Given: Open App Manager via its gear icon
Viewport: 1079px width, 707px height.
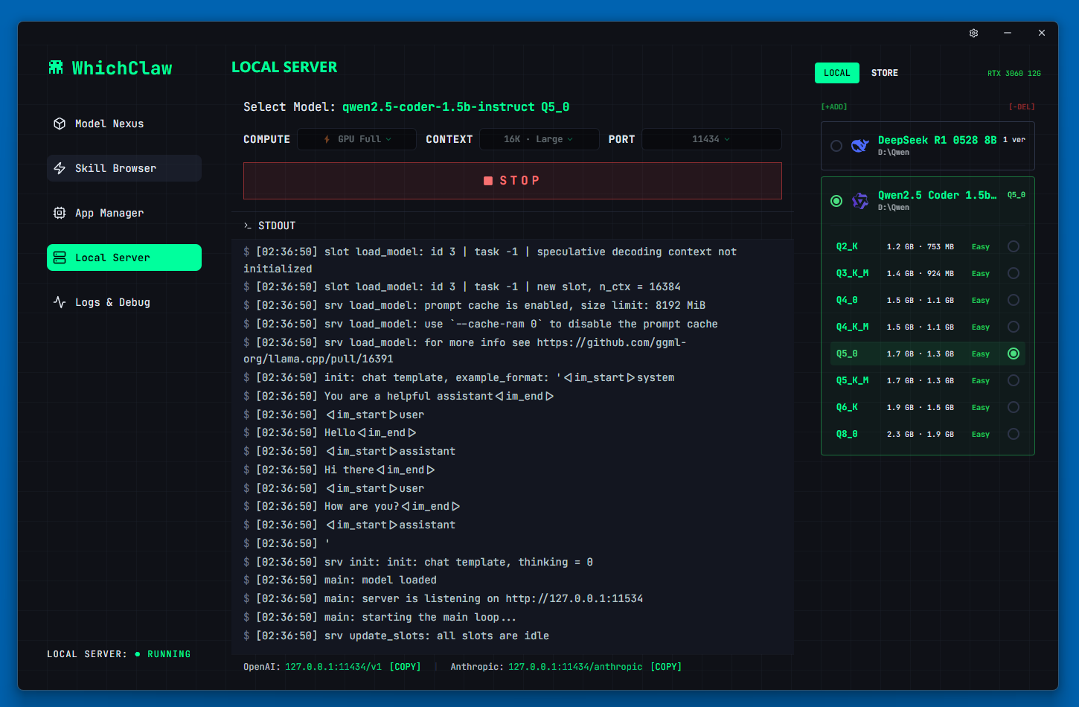Looking at the screenshot, I should coord(60,213).
